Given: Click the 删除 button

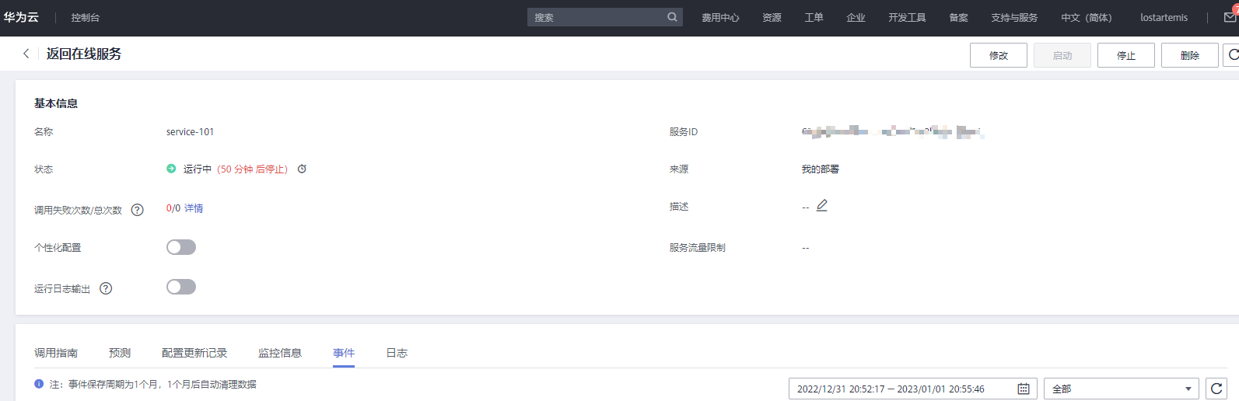Looking at the screenshot, I should 1190,55.
